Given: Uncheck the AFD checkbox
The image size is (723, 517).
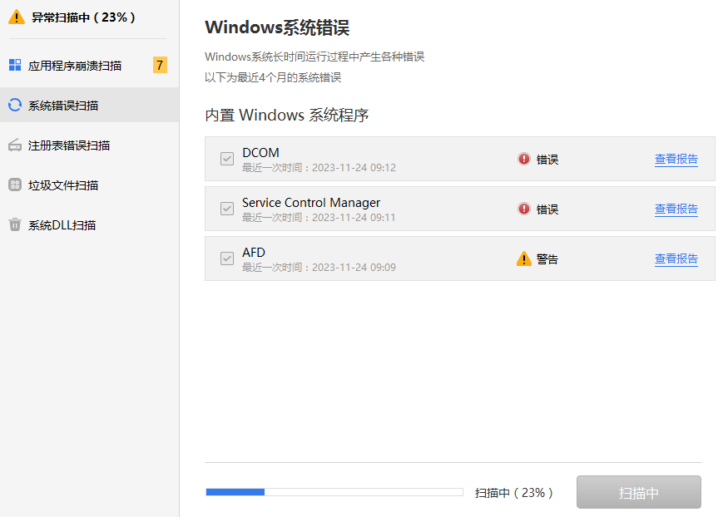Looking at the screenshot, I should (x=227, y=258).
